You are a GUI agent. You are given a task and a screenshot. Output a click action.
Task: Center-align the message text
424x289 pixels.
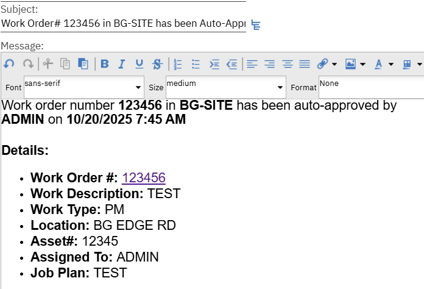[269, 63]
